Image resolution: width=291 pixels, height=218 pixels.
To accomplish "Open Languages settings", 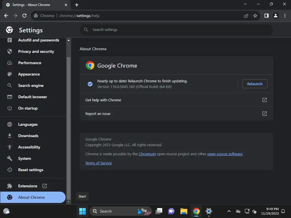I will coord(33,124).
